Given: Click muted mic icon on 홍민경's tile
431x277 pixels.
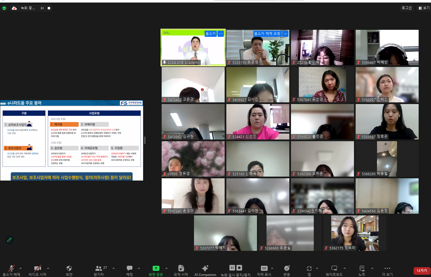Looking at the screenshot, I should [294, 137].
